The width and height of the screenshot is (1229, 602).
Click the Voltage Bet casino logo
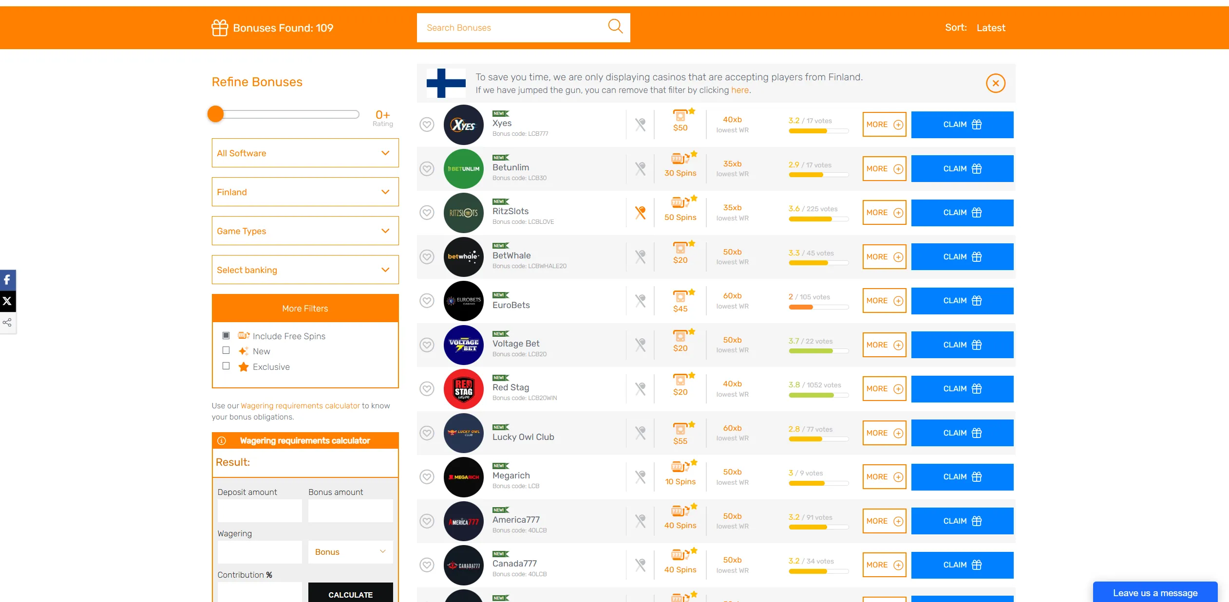point(464,345)
